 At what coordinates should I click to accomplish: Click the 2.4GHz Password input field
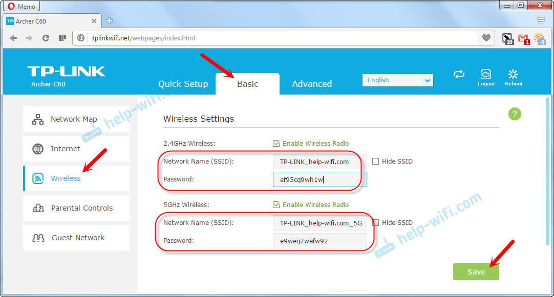tap(319, 179)
